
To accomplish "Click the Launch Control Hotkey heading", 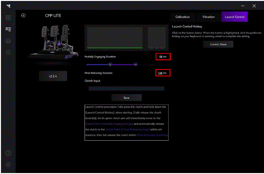I will 187,26.
